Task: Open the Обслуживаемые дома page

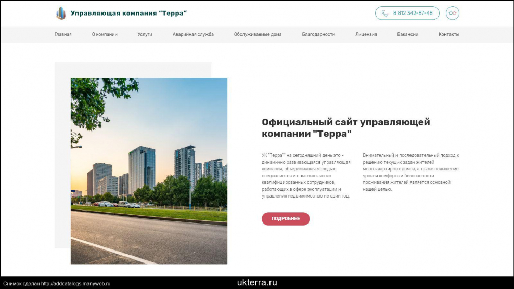Action: [x=258, y=34]
